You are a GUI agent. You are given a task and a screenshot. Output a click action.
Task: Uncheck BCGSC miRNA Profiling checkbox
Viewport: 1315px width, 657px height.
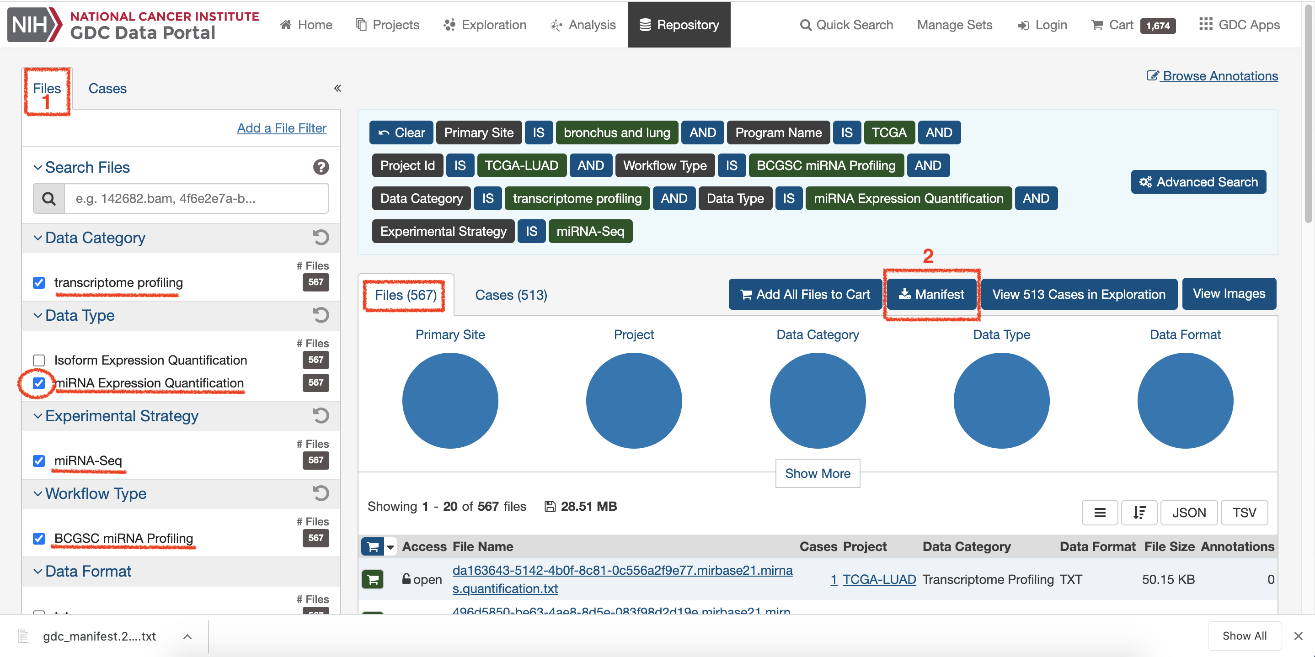tap(39, 538)
